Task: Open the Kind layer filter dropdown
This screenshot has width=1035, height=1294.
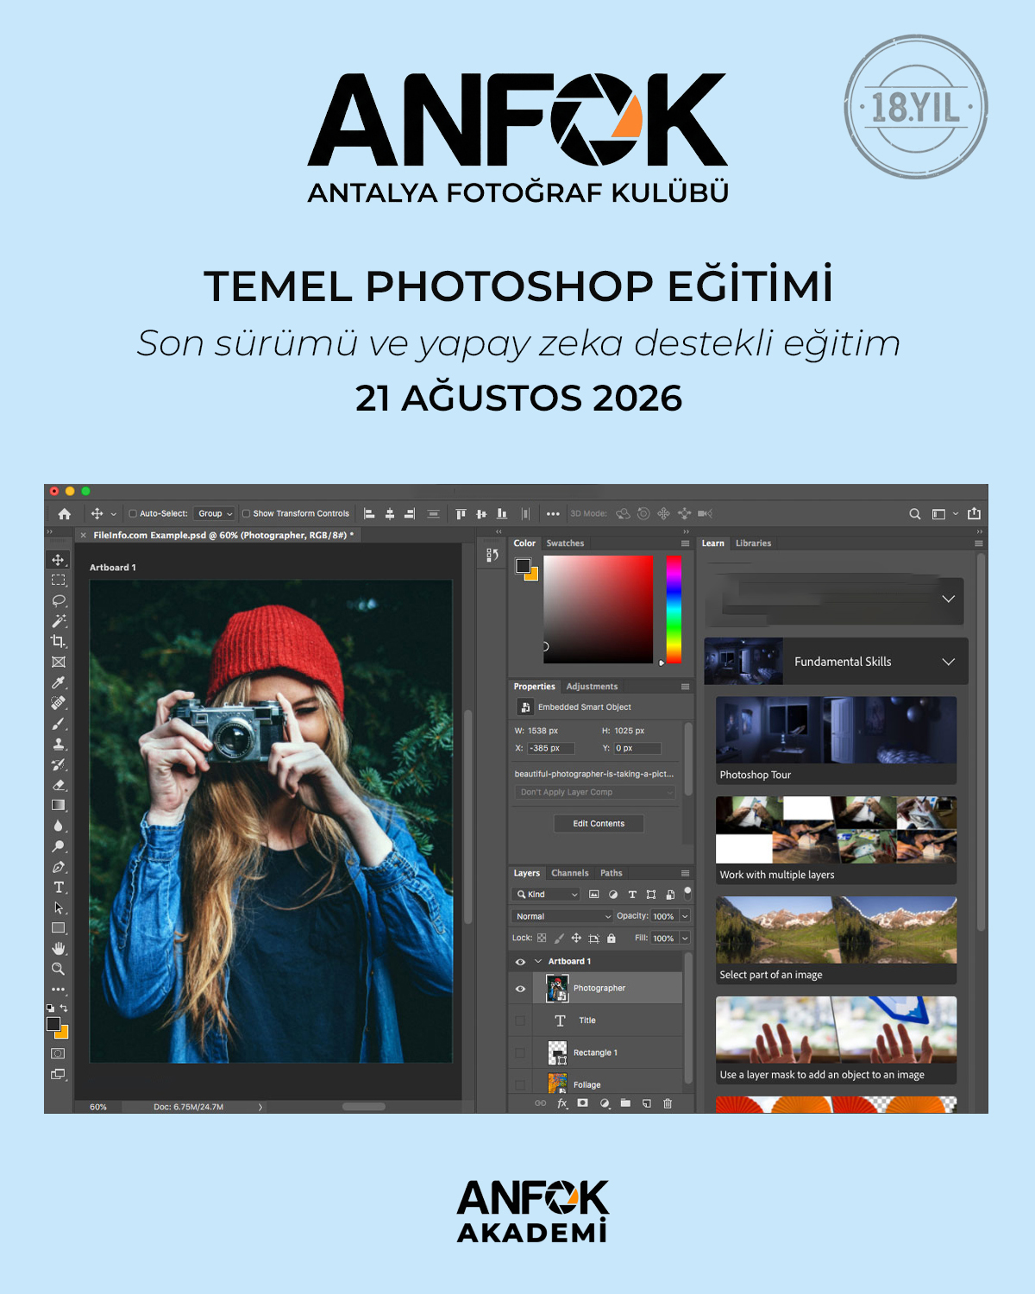Action: click(547, 895)
